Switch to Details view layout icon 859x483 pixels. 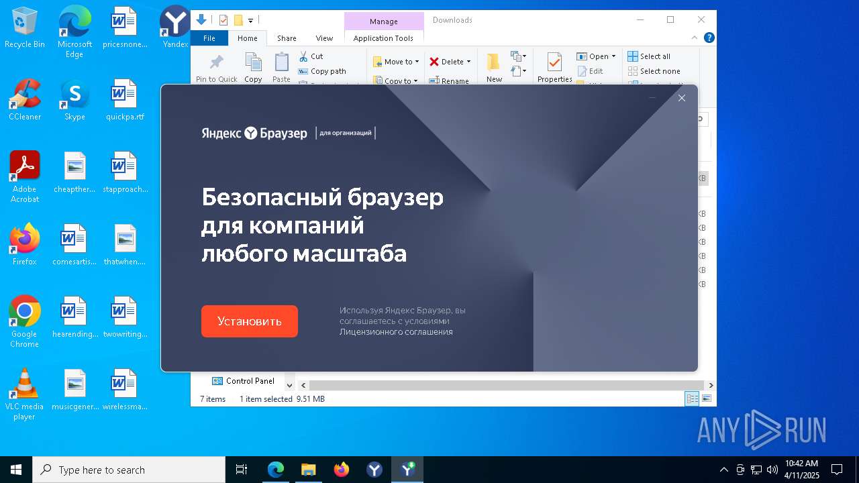coord(692,399)
